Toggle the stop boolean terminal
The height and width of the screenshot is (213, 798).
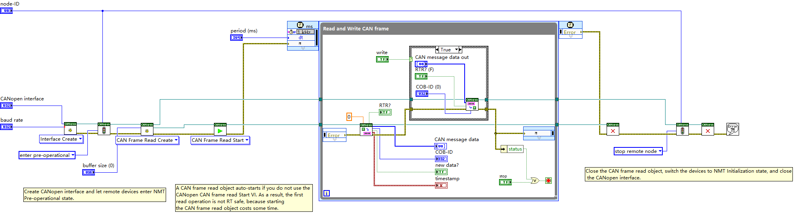point(505,182)
